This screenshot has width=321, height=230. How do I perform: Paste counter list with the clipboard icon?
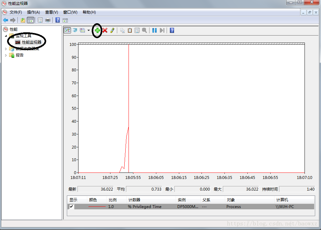point(129,30)
